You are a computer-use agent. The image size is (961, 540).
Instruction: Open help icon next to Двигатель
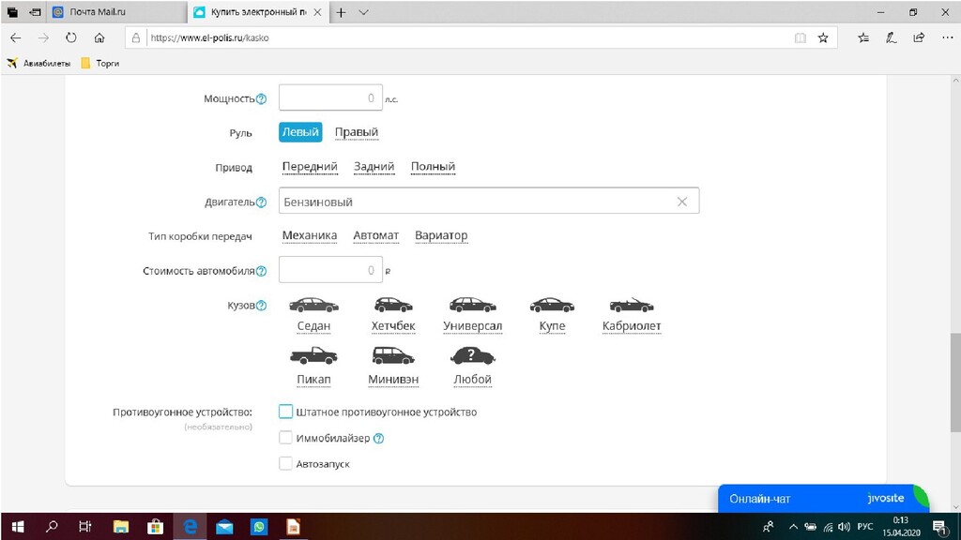pyautogui.click(x=261, y=202)
